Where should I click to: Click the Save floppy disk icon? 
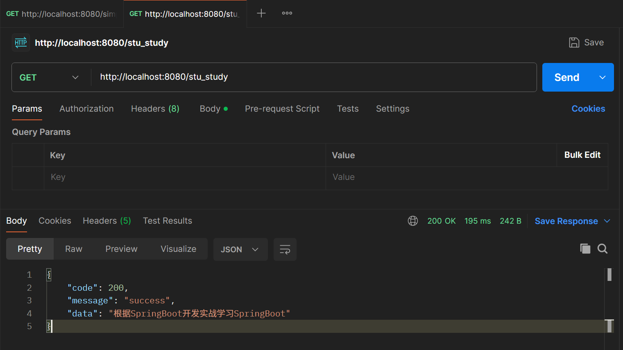(574, 43)
